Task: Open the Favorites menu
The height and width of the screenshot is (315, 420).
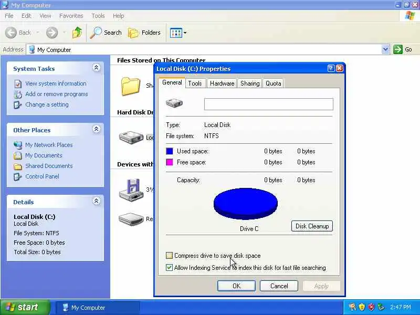Action: click(71, 16)
